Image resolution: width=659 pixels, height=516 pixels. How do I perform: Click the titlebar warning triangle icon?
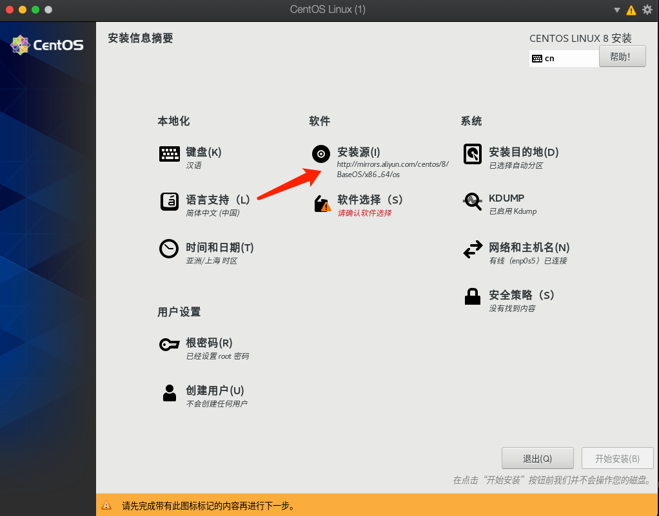630,10
